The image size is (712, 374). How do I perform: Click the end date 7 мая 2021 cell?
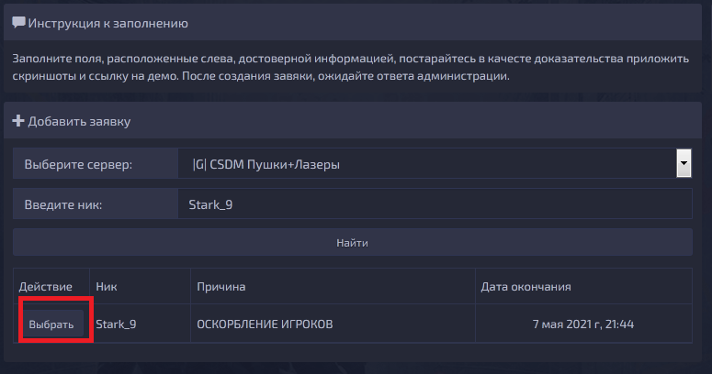(583, 324)
